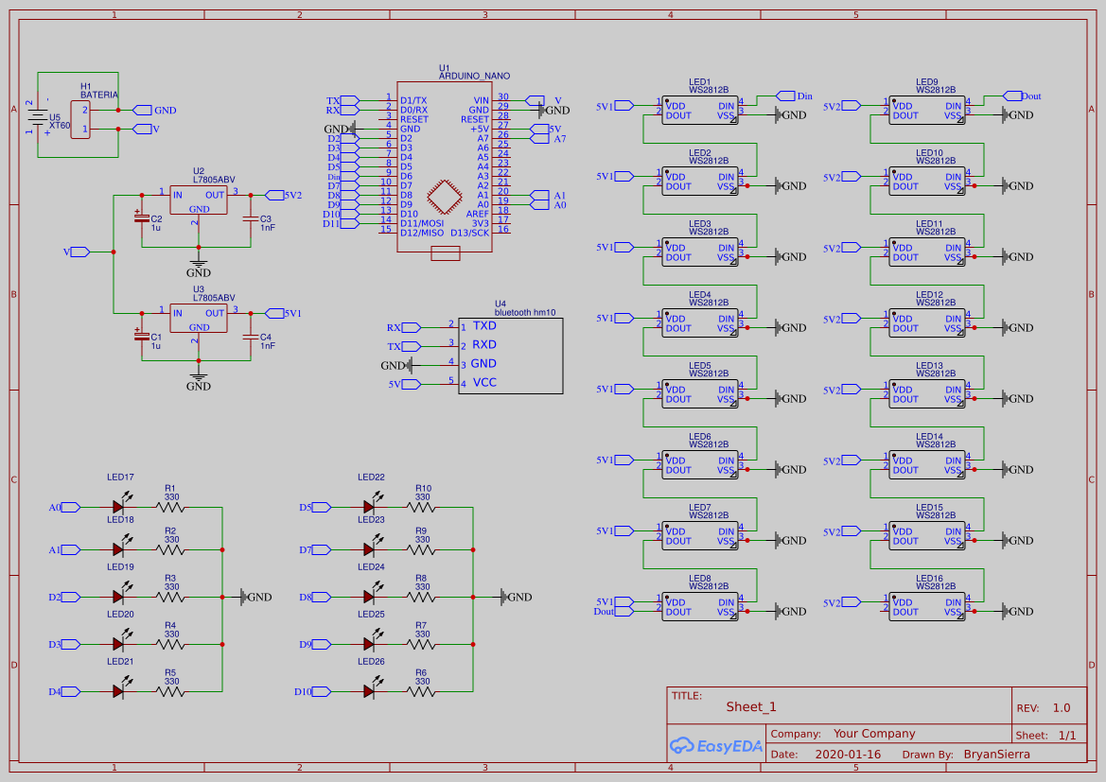This screenshot has height=782, width=1106.
Task: Select the GND symbol below U3
Action: pos(197,378)
